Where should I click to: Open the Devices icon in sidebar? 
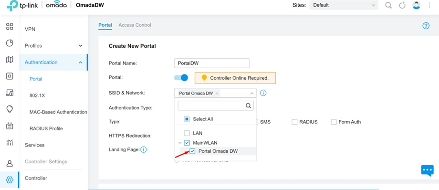coord(10,76)
